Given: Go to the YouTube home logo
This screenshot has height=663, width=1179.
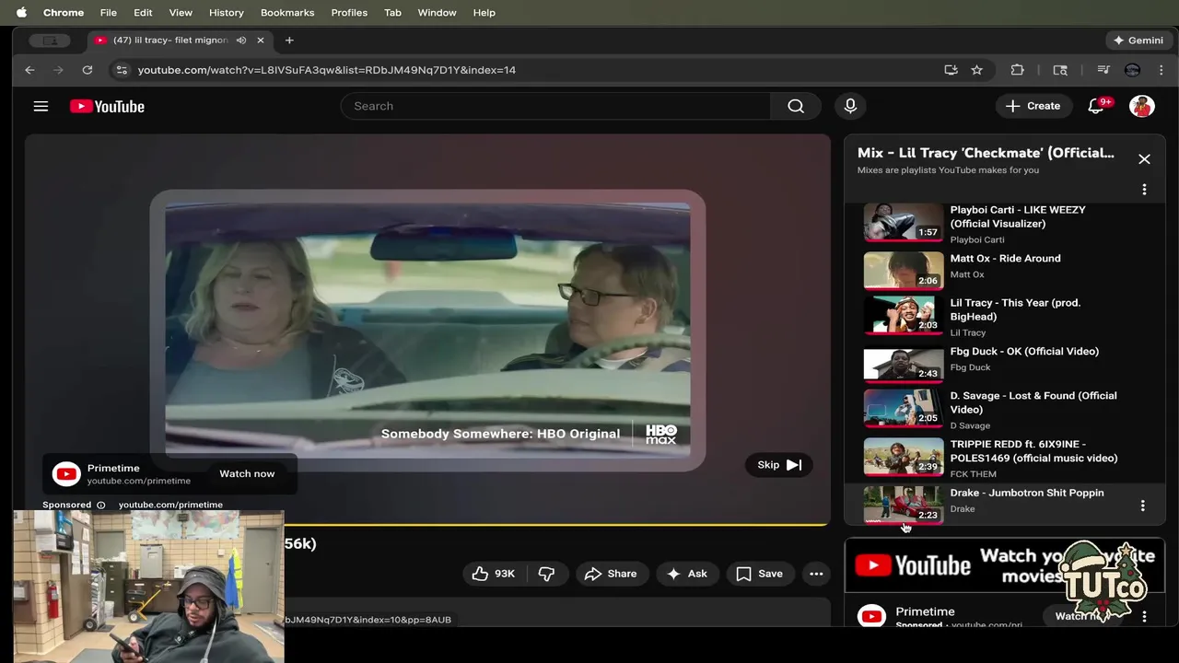Looking at the screenshot, I should tap(107, 106).
